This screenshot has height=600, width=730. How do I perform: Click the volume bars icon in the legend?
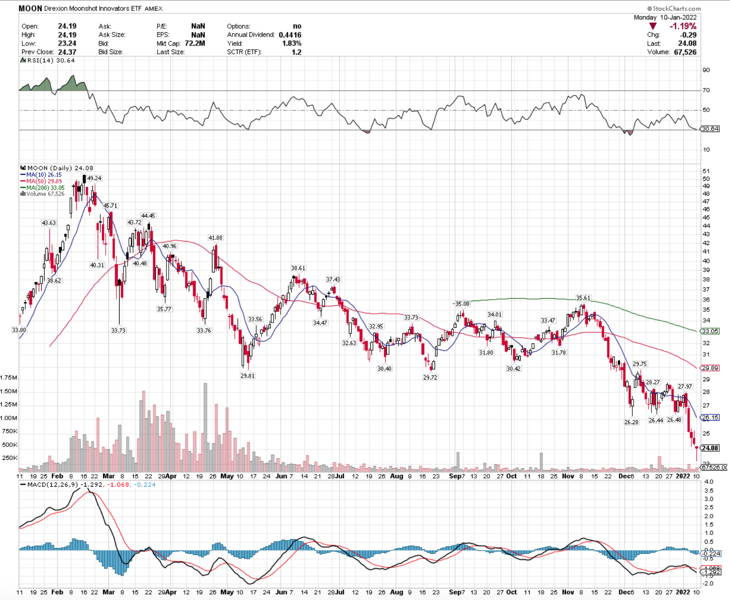(x=23, y=194)
